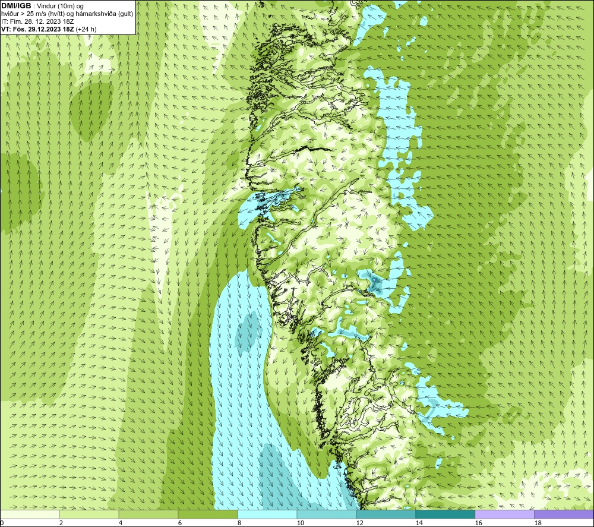Click the "DMI/IGB" title text
Image resolution: width=594 pixels, height=527 pixels.
16,6
